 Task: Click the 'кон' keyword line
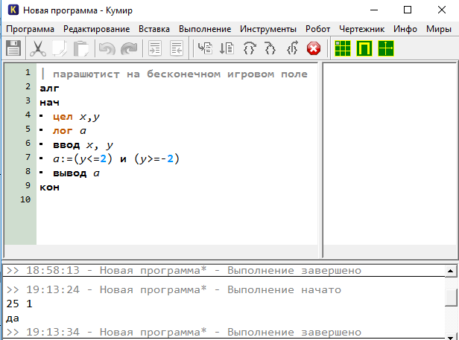click(x=49, y=187)
